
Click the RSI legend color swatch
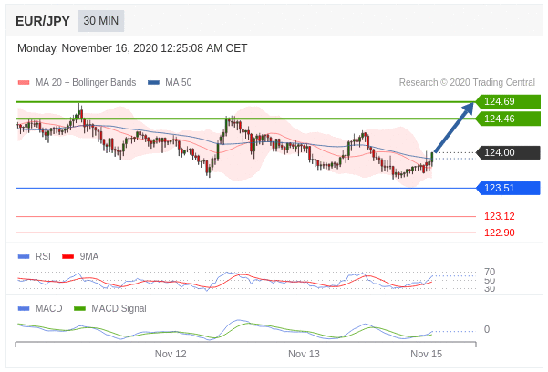click(24, 256)
